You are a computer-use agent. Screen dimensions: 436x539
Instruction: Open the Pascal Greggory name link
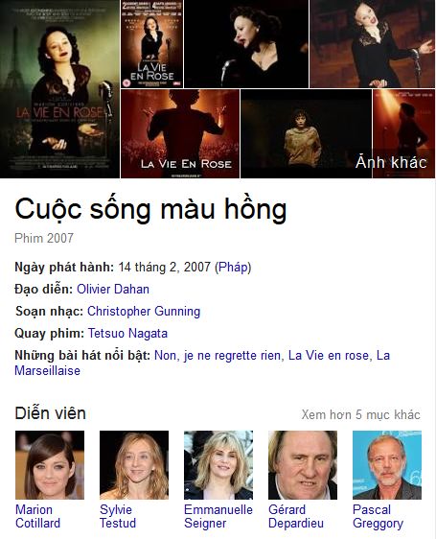point(378,516)
